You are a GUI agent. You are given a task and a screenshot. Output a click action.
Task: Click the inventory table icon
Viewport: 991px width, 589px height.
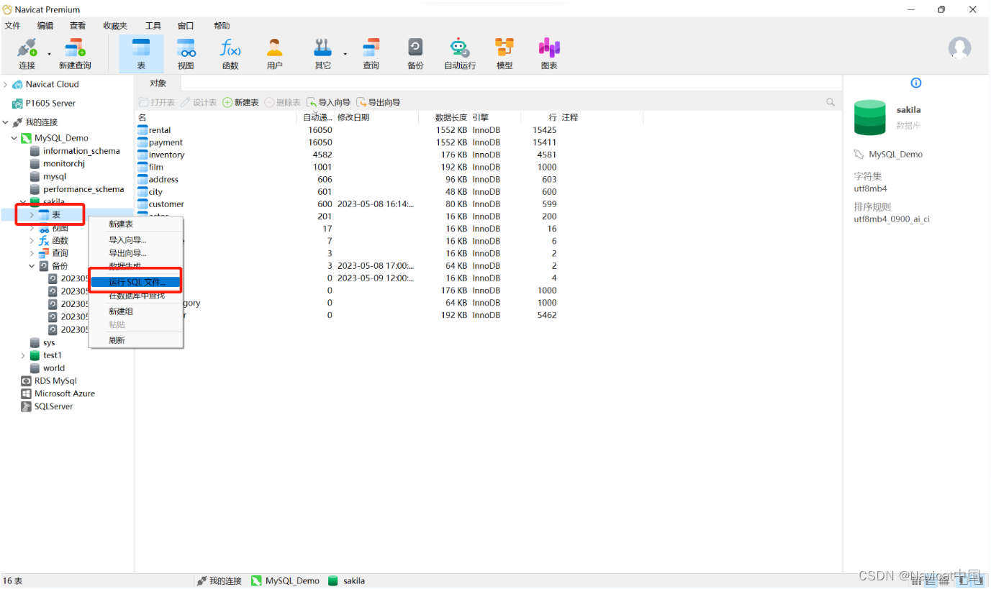(142, 155)
